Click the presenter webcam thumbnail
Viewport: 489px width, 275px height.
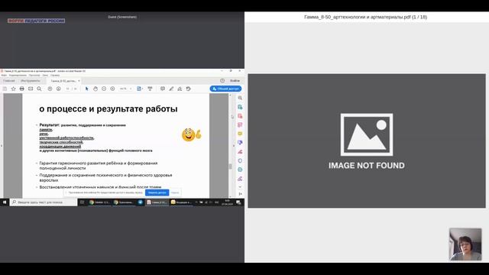[465, 244]
